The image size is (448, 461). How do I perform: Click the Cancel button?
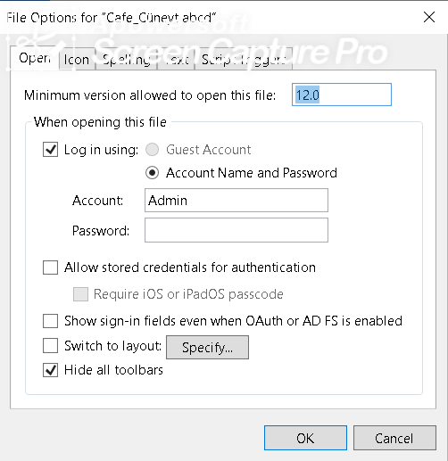tap(394, 438)
